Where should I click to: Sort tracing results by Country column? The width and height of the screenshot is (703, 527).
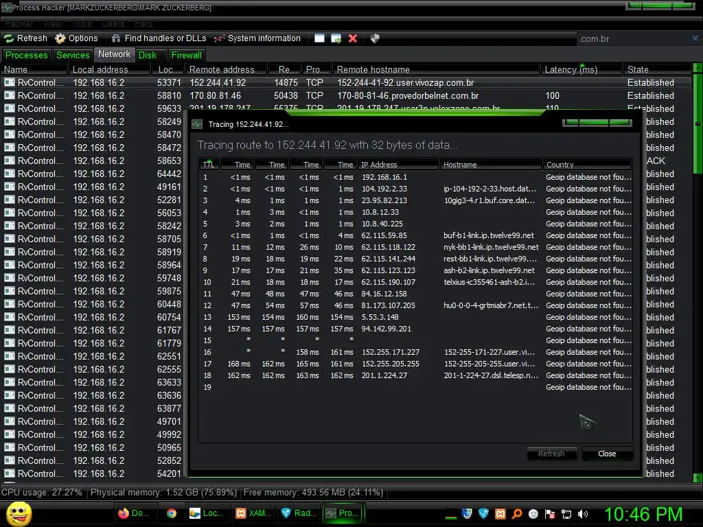pos(588,165)
